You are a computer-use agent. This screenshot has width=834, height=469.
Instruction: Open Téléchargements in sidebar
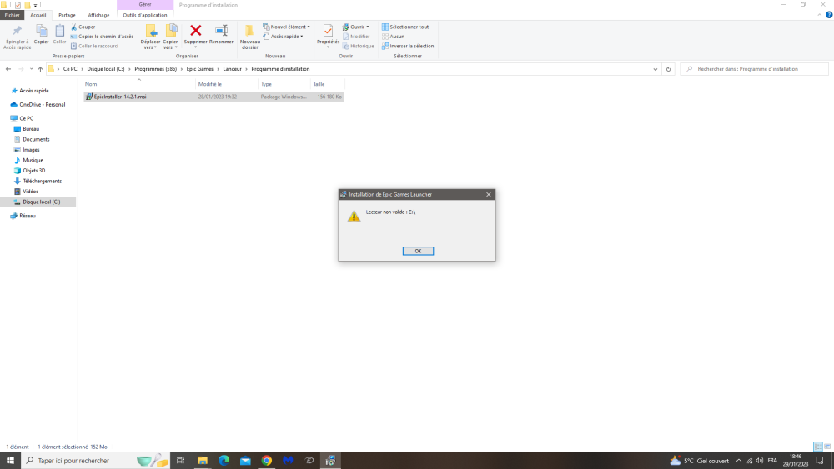[42, 181]
